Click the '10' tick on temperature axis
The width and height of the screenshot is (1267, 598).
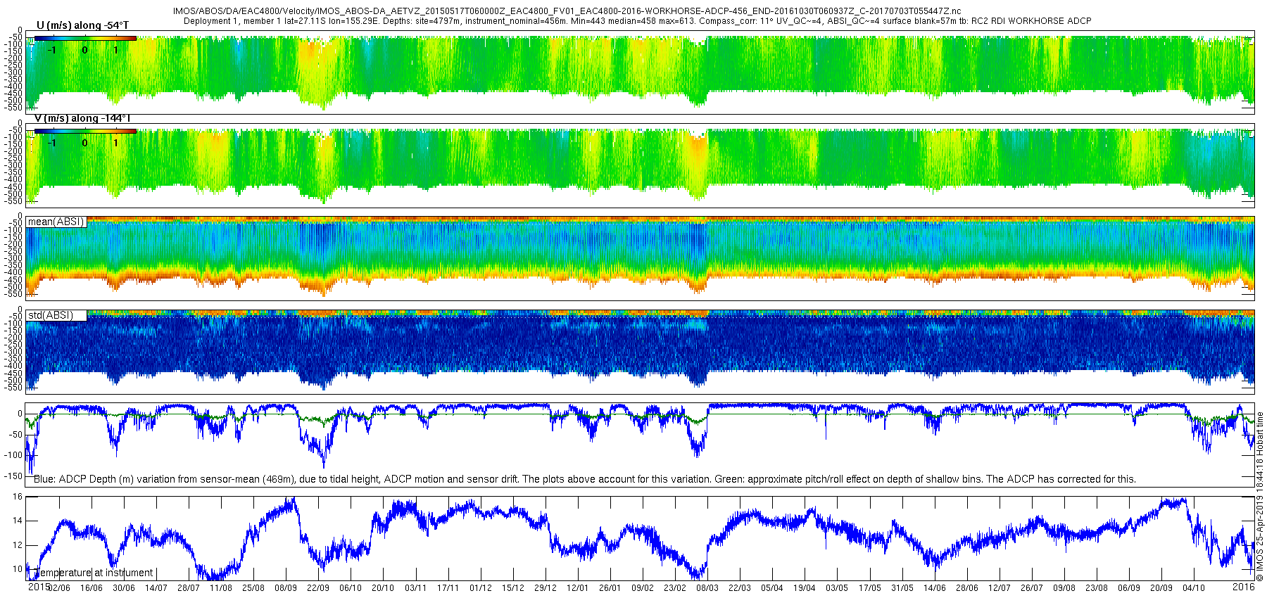click(x=18, y=570)
